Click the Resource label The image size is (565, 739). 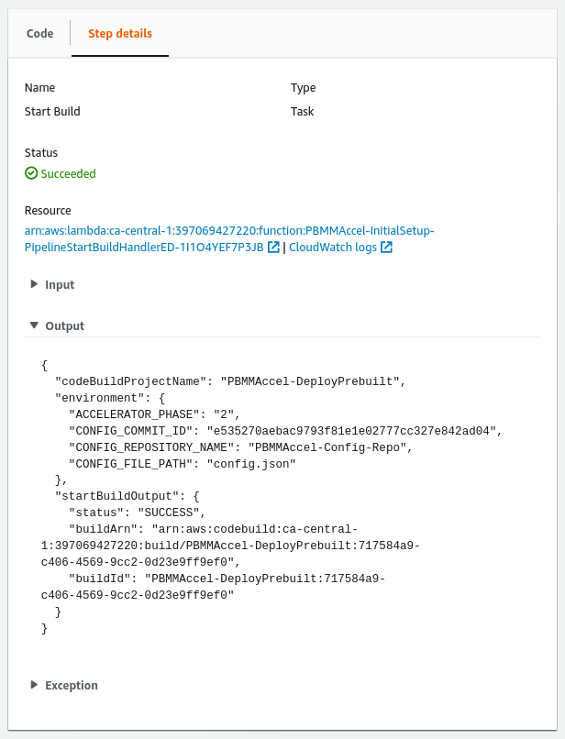48,211
